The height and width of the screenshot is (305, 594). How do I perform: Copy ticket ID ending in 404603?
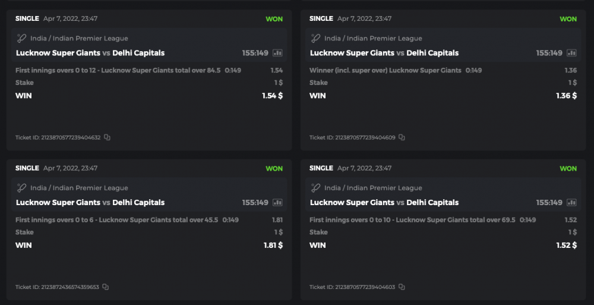click(402, 287)
